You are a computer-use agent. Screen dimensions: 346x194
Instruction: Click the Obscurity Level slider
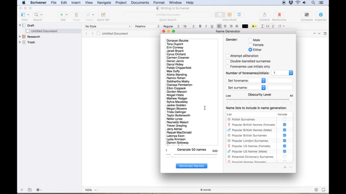coord(259,100)
